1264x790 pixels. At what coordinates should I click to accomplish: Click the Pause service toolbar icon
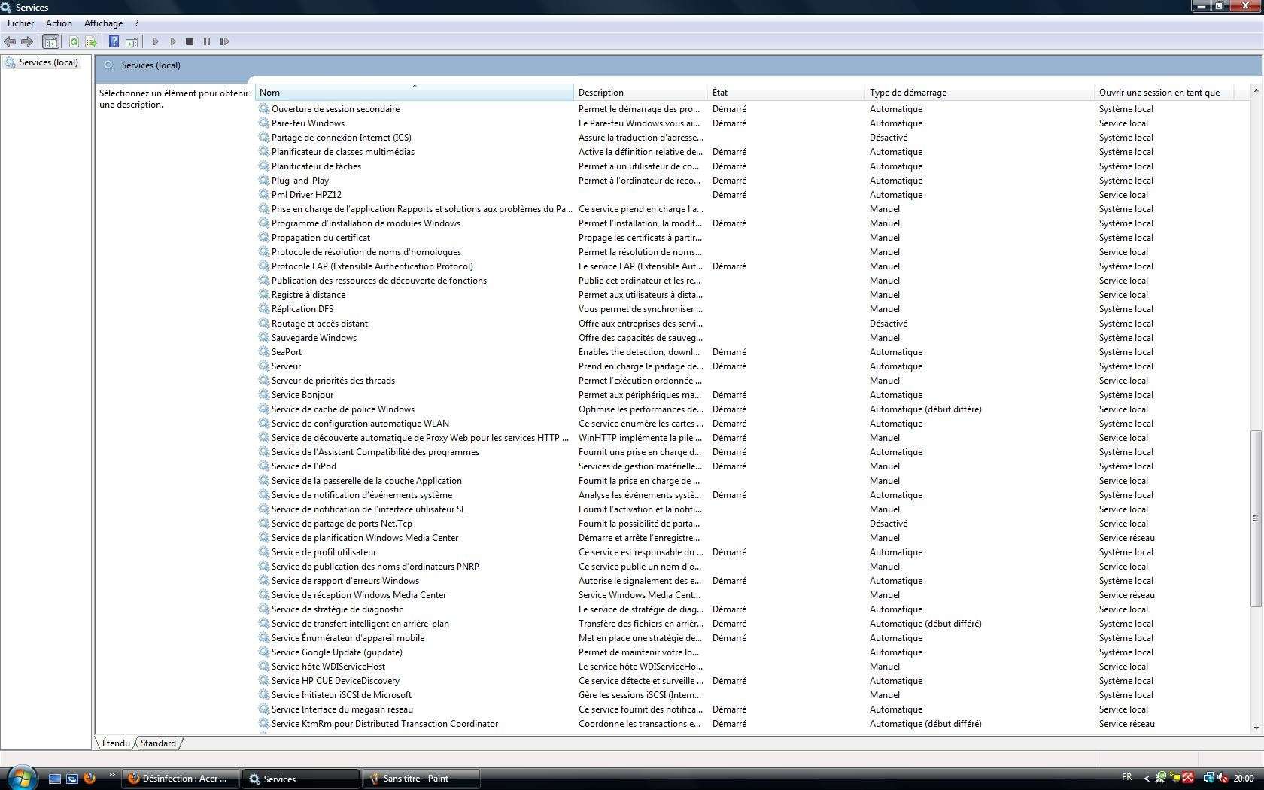click(x=207, y=41)
